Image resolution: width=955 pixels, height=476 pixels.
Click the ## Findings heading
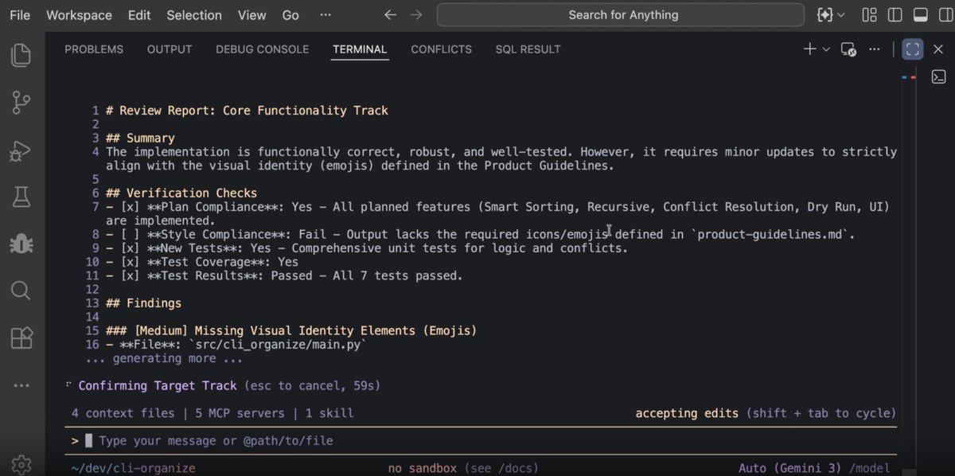click(143, 303)
